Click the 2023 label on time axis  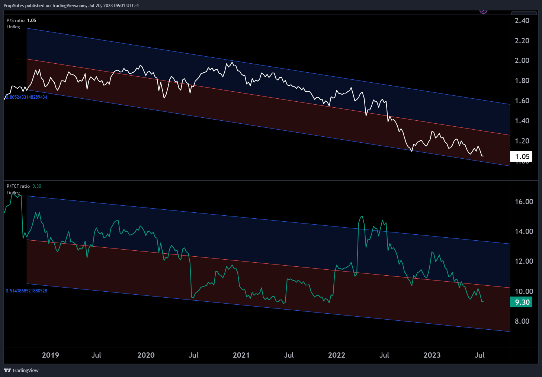pyautogui.click(x=432, y=355)
